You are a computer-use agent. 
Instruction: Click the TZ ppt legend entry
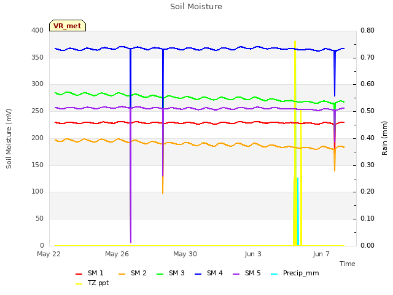(92, 283)
